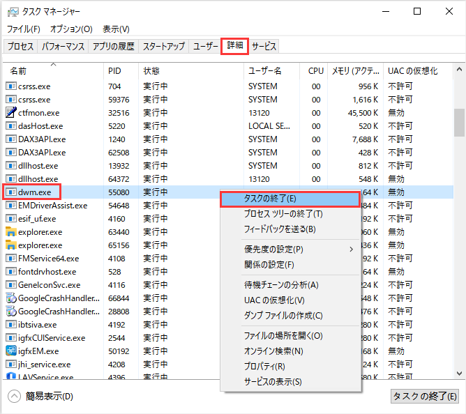Open the サービス tab
Viewport: 466px width, 414px height.
pos(264,47)
